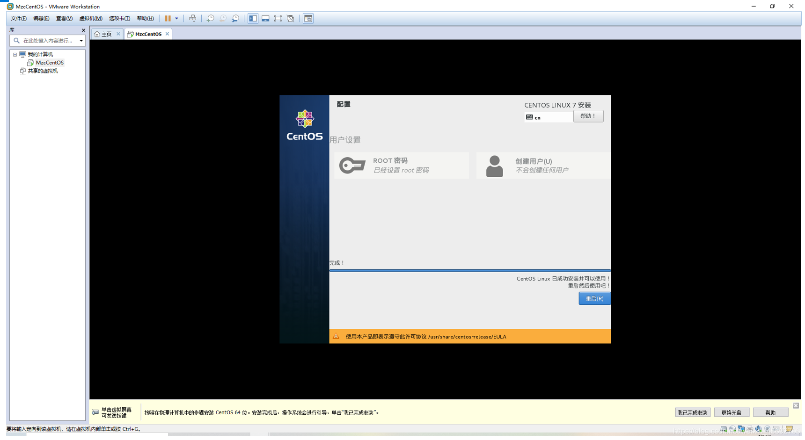Click 我已完成安装 button

(x=693, y=412)
